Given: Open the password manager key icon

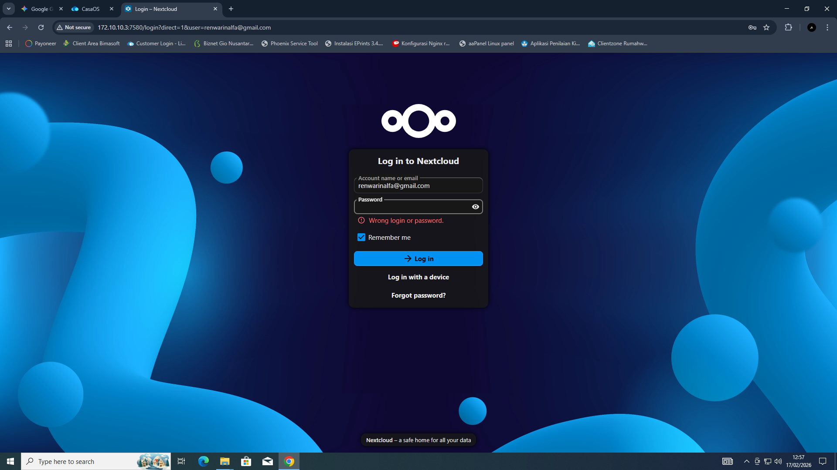Looking at the screenshot, I should click(752, 27).
